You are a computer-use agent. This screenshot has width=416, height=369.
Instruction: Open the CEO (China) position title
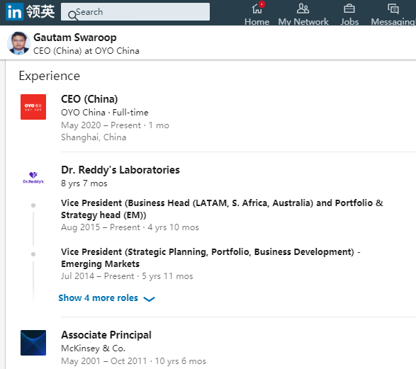tap(89, 99)
